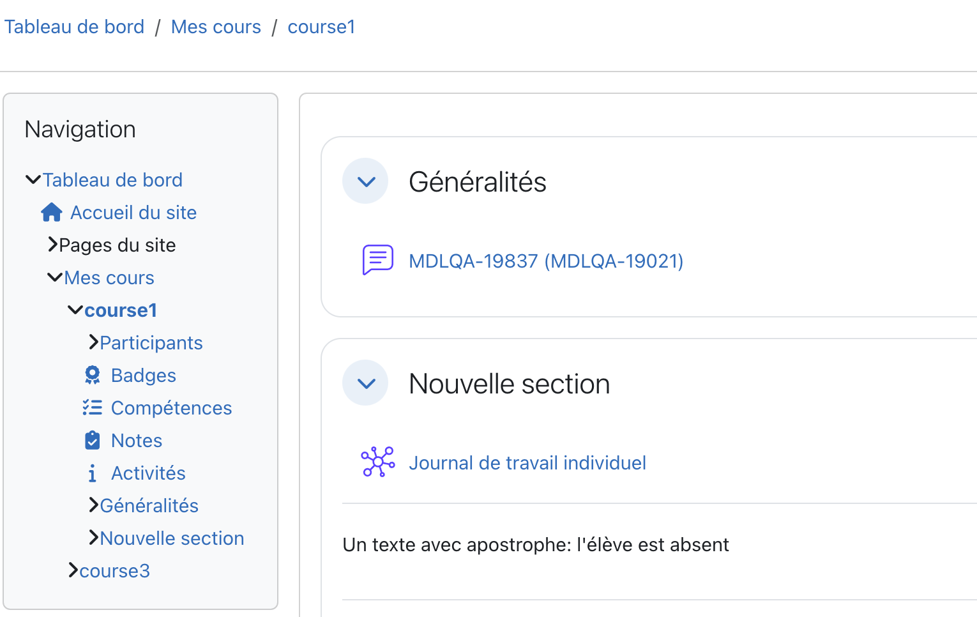Expand the Participants arrow in navigation
The height and width of the screenshot is (617, 977).
(94, 342)
